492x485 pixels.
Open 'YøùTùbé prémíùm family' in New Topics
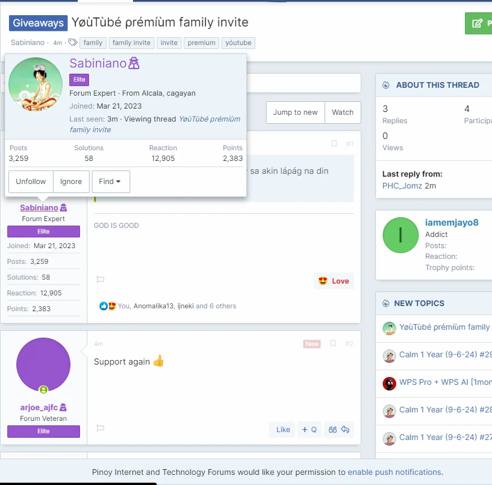pyautogui.click(x=445, y=327)
